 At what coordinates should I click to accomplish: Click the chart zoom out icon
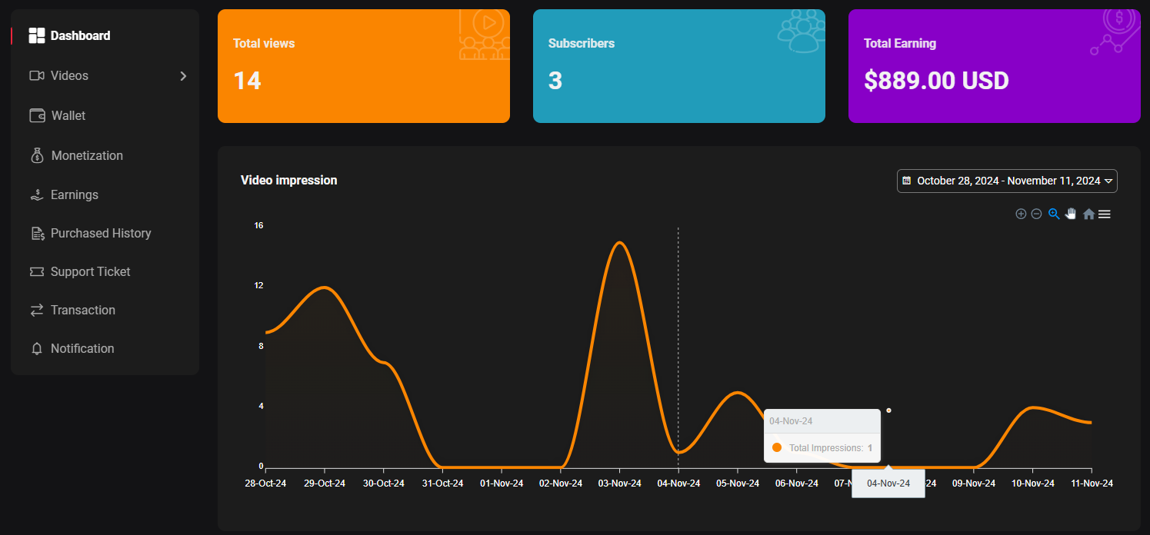(1036, 214)
